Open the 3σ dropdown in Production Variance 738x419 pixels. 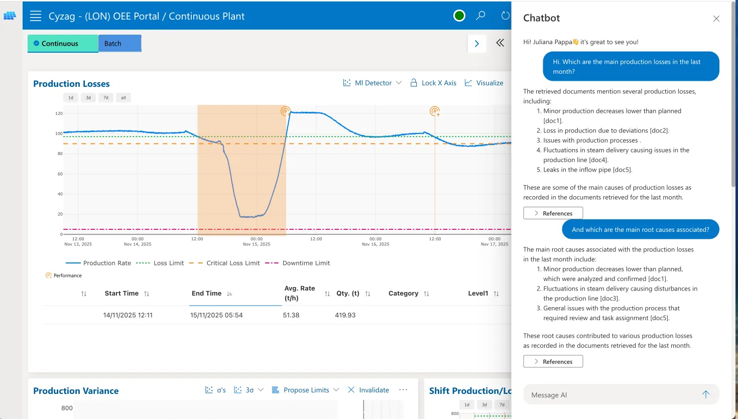pos(249,390)
